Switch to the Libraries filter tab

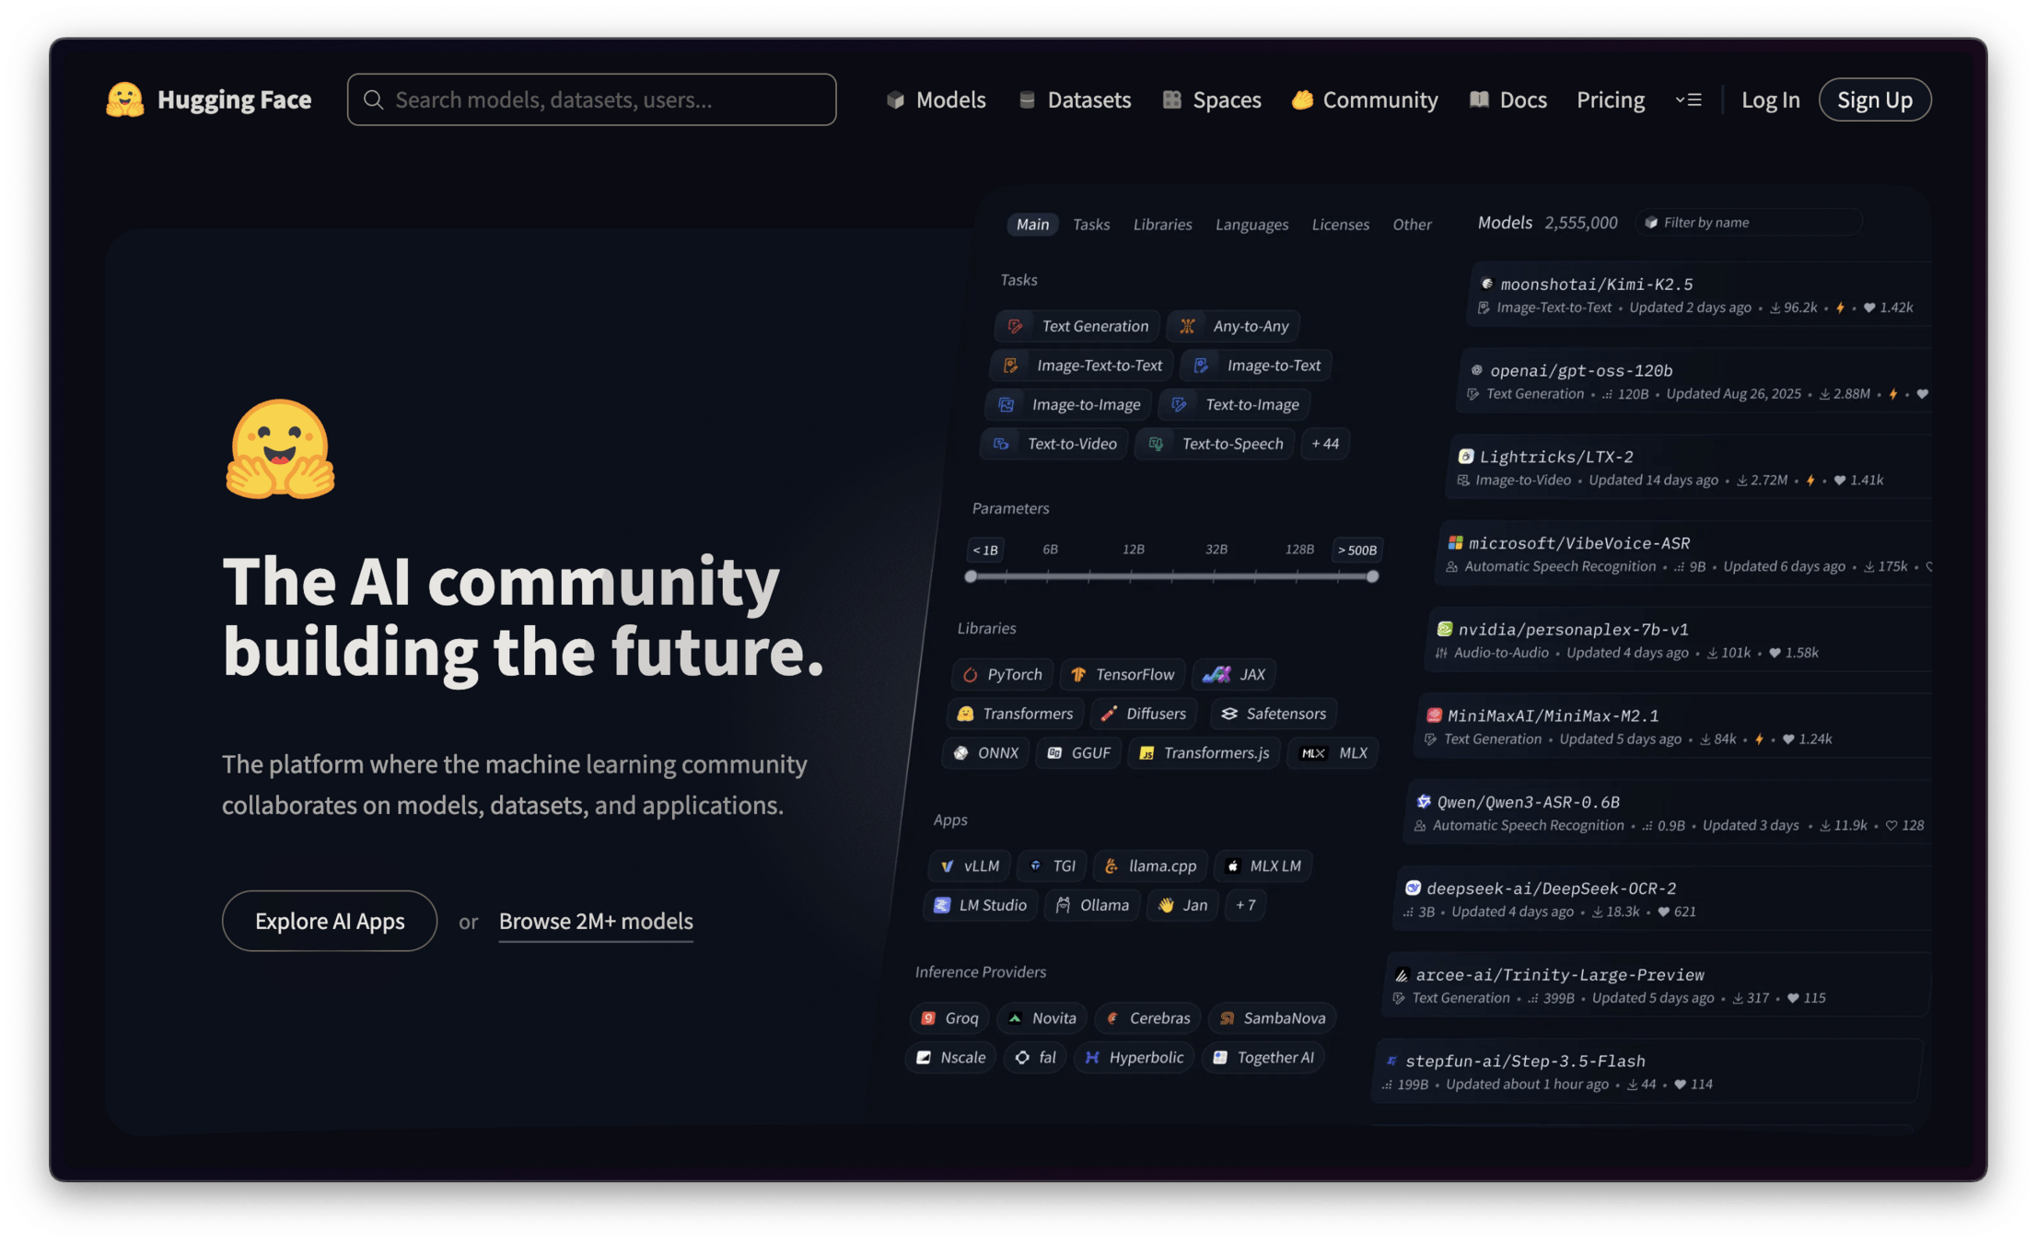[1162, 225]
